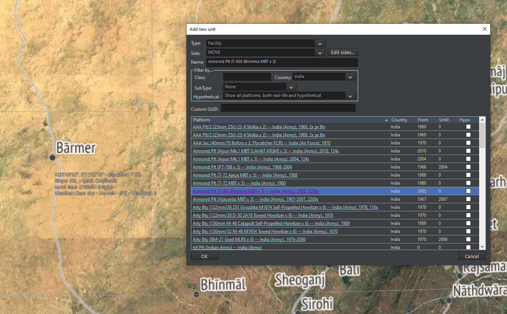This screenshot has height=314, width=507.
Task: Click the Bārmer city marker on map
Action: pos(53,157)
